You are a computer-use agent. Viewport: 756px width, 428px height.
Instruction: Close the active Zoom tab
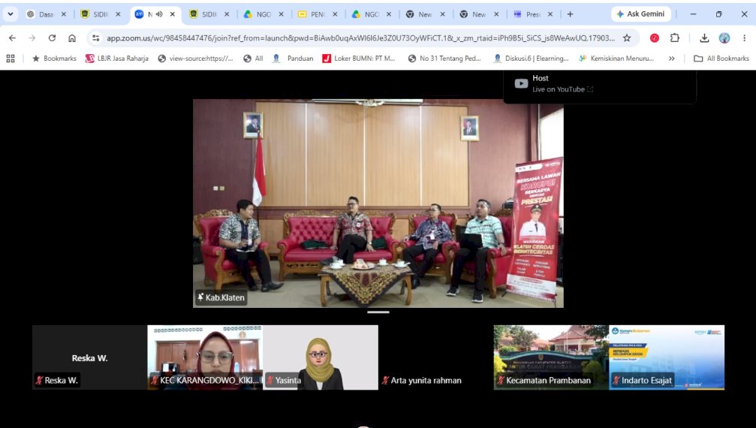(172, 14)
